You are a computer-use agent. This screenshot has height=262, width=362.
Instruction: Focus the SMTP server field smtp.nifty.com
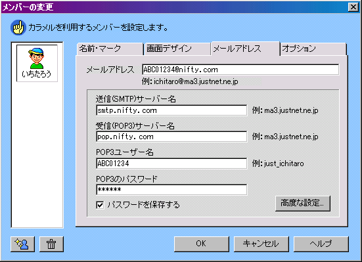click(x=171, y=110)
